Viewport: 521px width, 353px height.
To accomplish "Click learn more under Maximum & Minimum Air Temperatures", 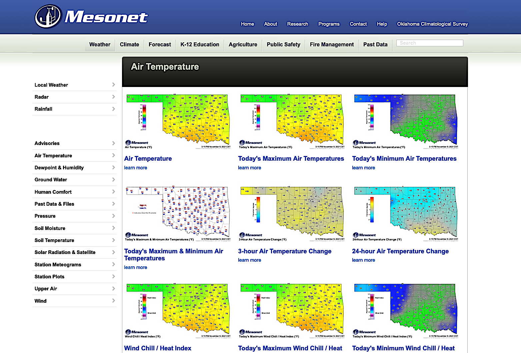I will pyautogui.click(x=136, y=267).
